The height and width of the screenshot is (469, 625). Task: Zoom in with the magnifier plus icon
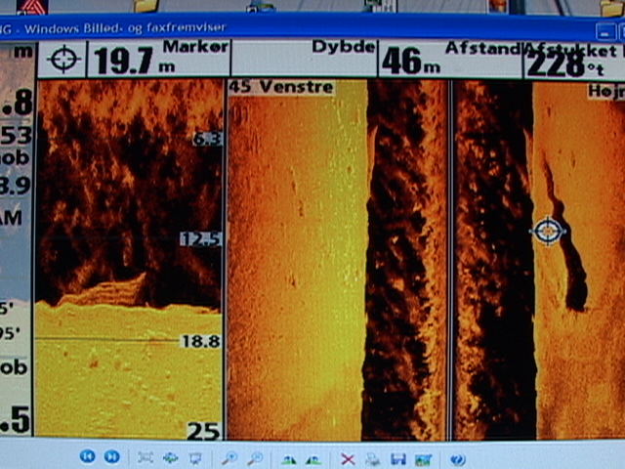(x=229, y=457)
